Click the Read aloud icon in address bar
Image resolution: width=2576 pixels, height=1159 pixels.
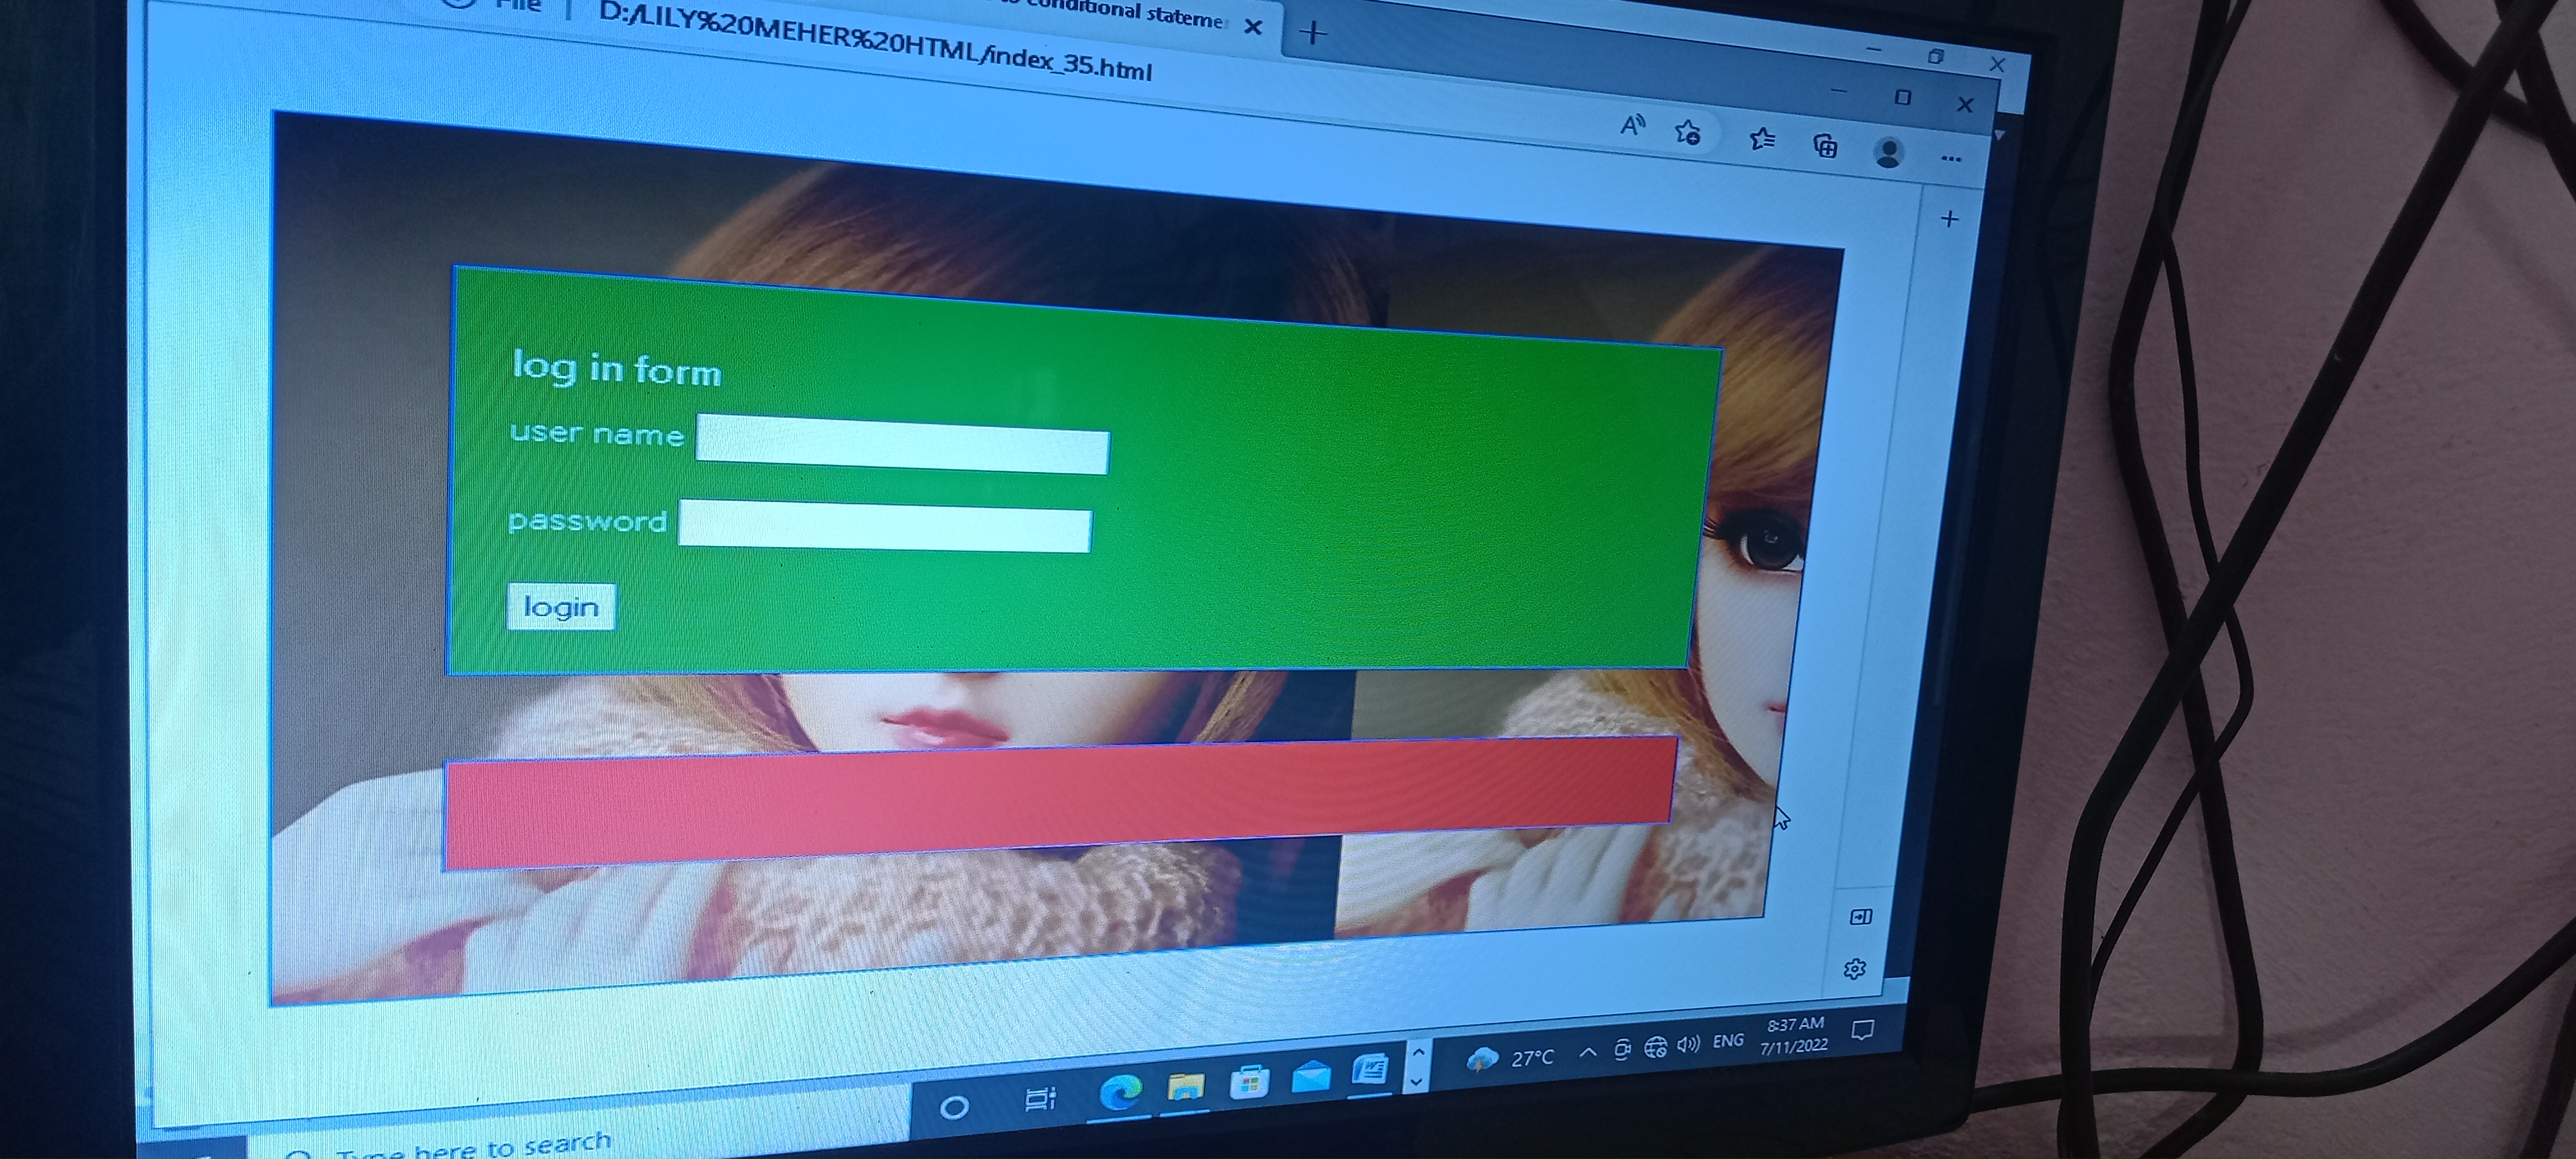(x=1632, y=125)
